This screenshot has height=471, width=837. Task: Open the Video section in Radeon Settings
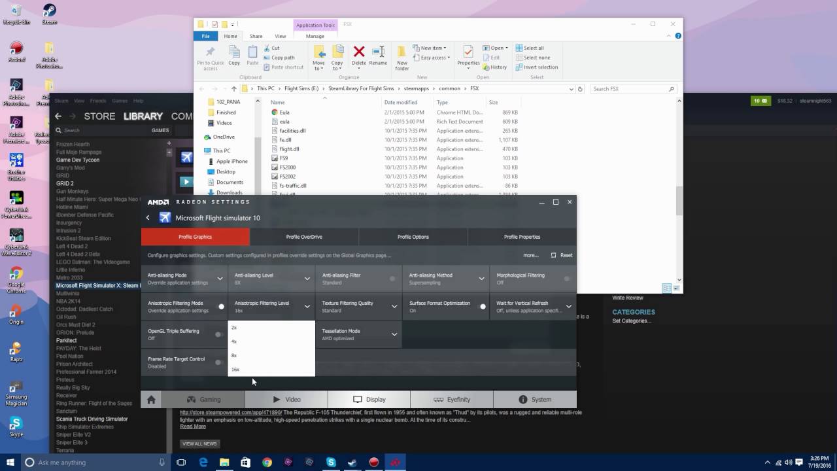point(286,399)
